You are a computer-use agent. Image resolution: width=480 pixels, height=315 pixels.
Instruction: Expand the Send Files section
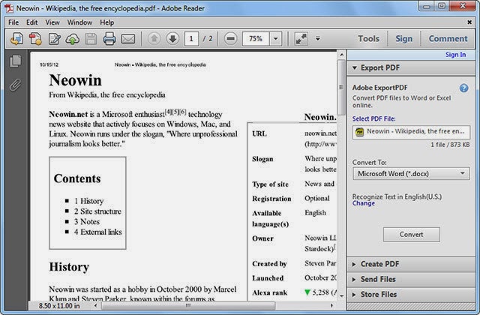point(411,279)
